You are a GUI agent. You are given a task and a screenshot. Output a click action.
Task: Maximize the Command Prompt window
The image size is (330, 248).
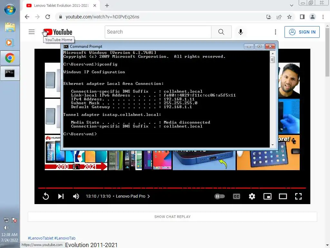click(x=259, y=46)
